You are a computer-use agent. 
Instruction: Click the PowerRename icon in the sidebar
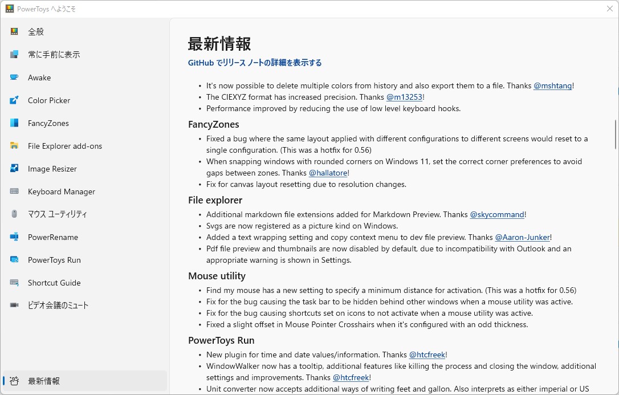click(x=14, y=237)
